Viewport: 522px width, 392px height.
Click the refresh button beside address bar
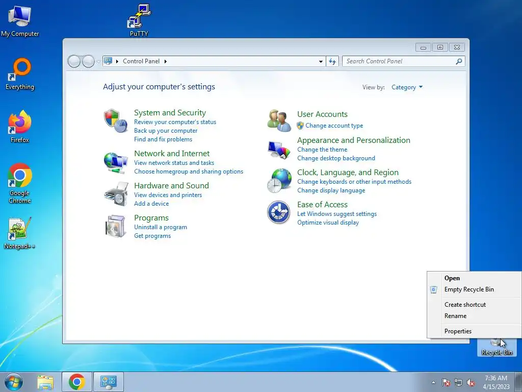click(x=332, y=61)
